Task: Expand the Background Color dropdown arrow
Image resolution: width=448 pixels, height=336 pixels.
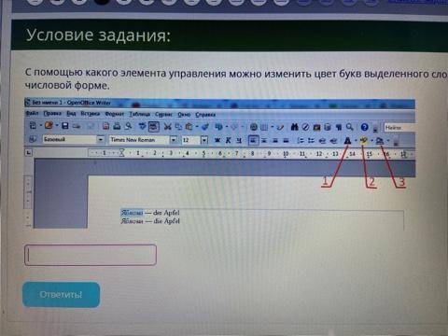Action: [388, 141]
